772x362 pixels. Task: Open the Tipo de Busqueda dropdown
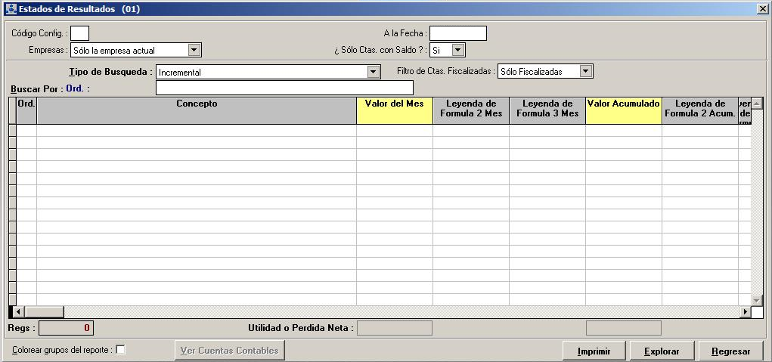[373, 72]
